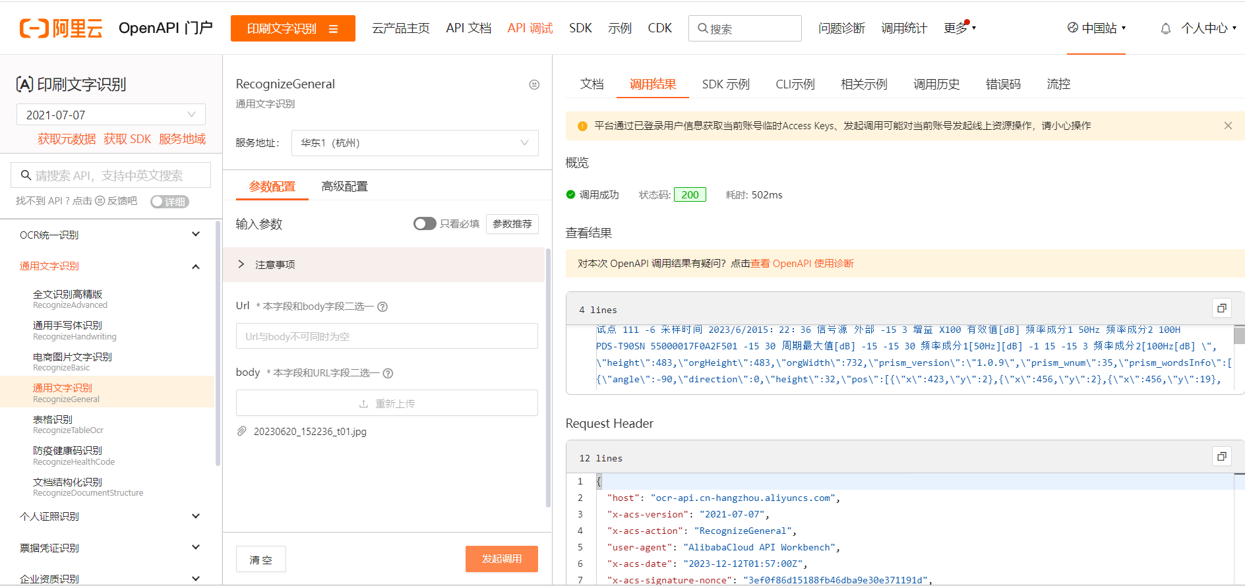Switch to the CLI示例 tab

click(x=795, y=84)
